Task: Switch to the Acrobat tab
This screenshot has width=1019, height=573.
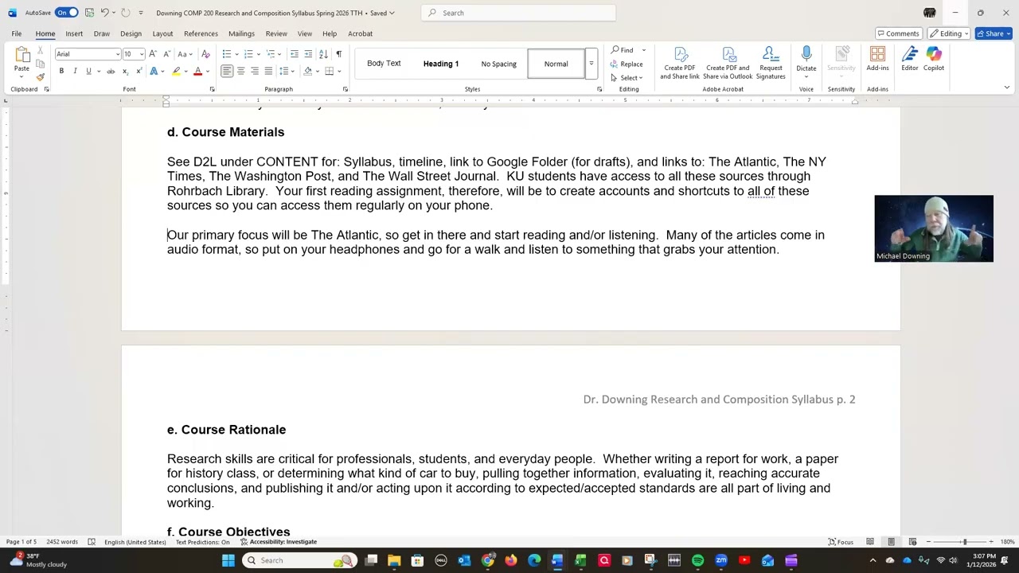Action: 360,33
